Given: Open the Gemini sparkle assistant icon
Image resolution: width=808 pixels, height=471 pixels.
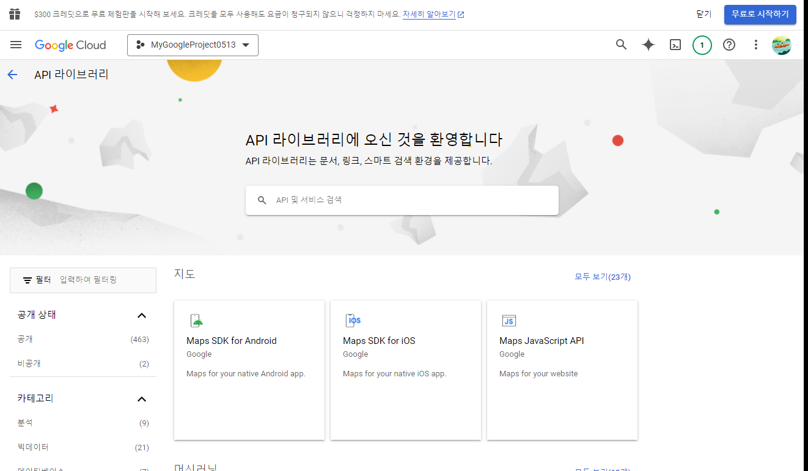Looking at the screenshot, I should [x=648, y=45].
